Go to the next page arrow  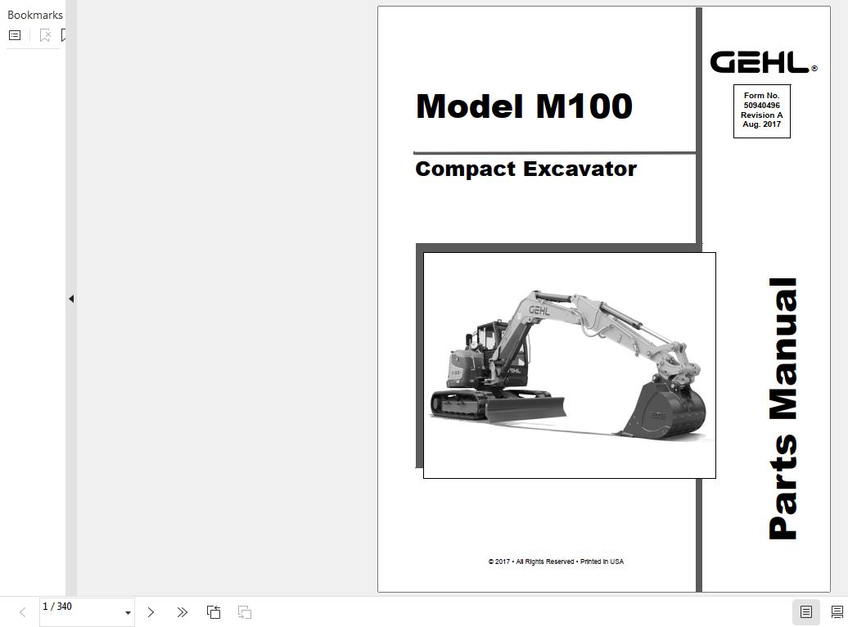pos(151,612)
